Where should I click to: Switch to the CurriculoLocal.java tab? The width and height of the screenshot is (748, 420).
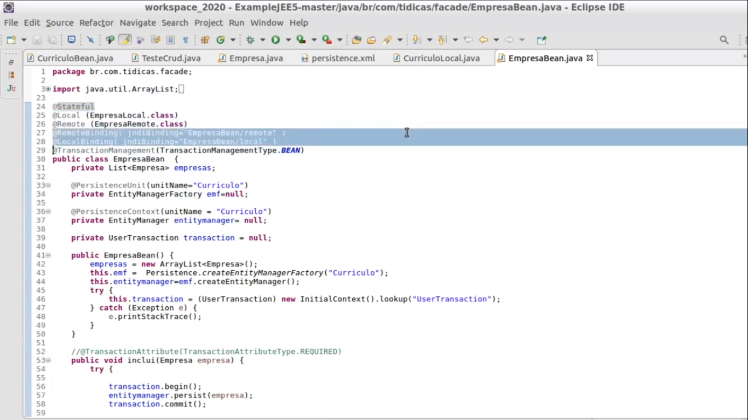tap(436, 58)
